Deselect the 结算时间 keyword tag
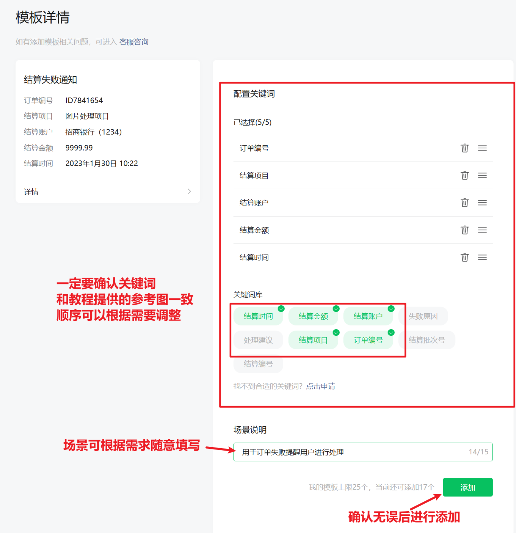516x533 pixels. (x=258, y=316)
